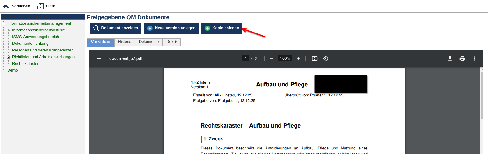Viewport: 488px width, 154px height.
Task: Expand Richtlinien und Arbeitsanweisungen node
Action: (x=9, y=57)
